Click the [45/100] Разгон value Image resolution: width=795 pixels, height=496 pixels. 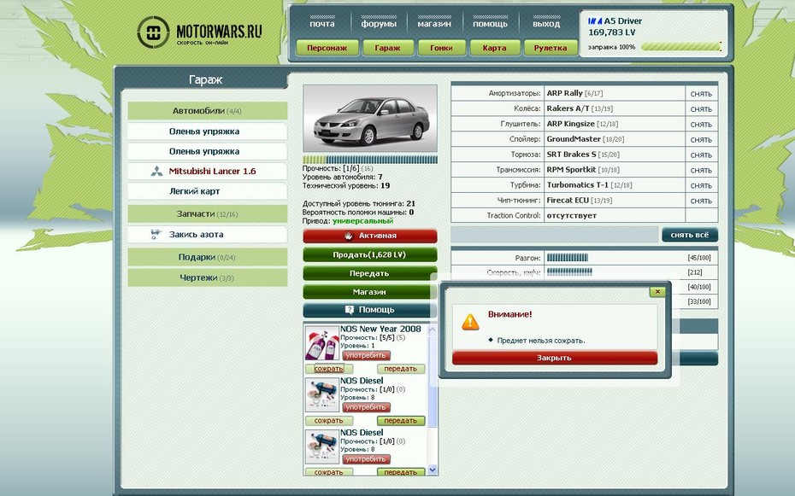pyautogui.click(x=699, y=258)
